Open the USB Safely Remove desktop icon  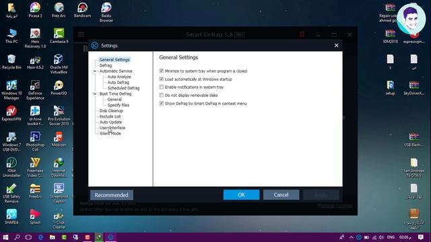[x=11, y=194]
